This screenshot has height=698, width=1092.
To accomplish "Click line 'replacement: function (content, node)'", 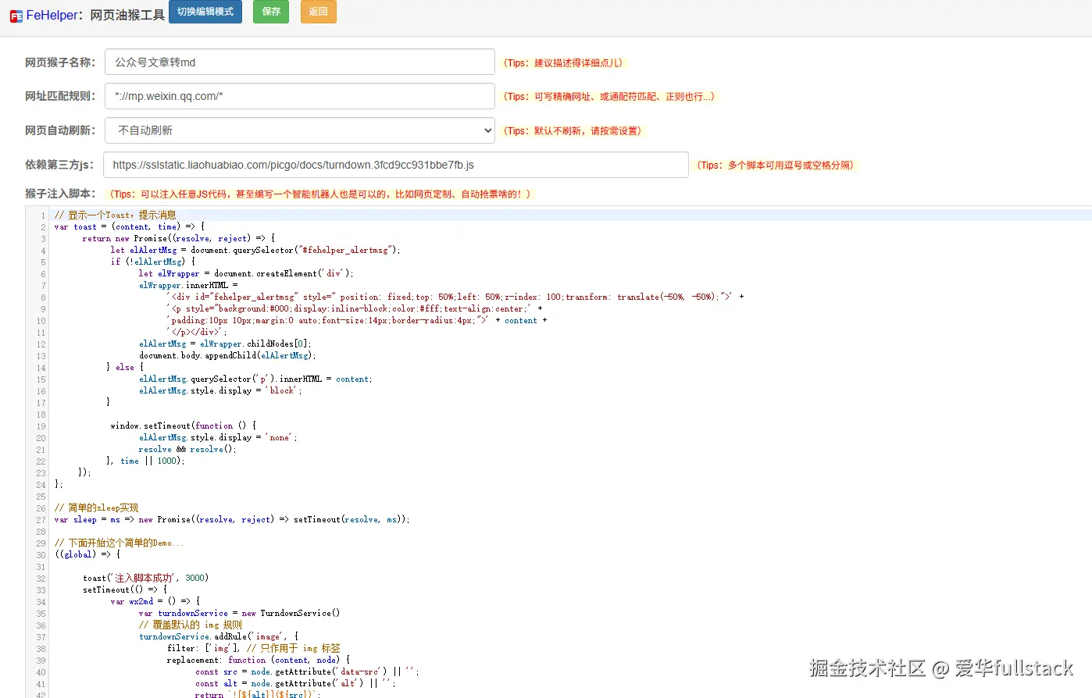I will pos(259,660).
